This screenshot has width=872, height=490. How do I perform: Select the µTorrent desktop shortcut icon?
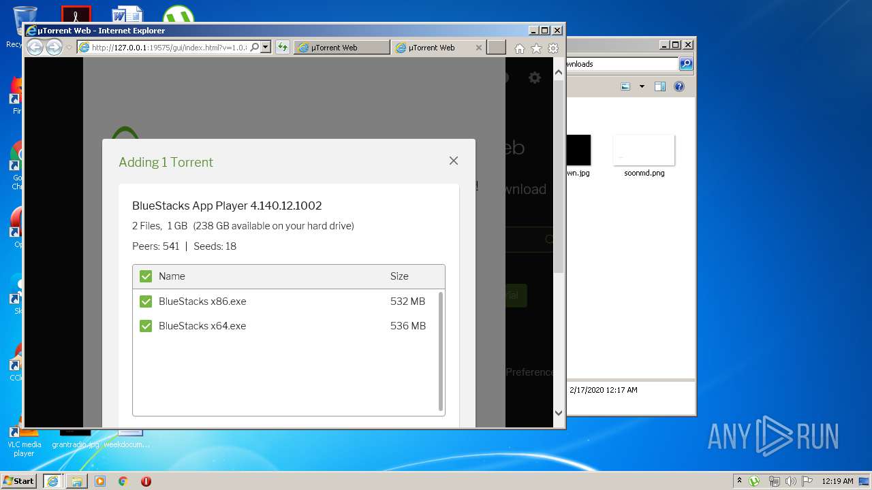pos(178,15)
